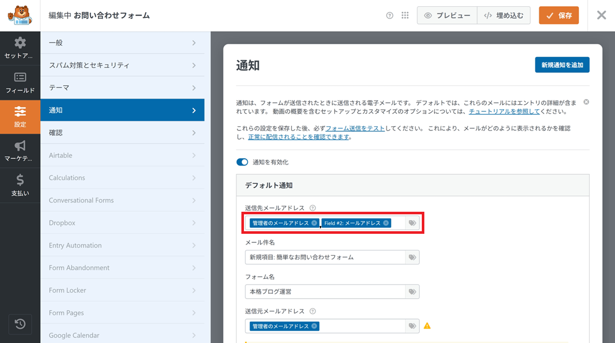
Task: Dismiss the notification description text
Action: tap(586, 102)
